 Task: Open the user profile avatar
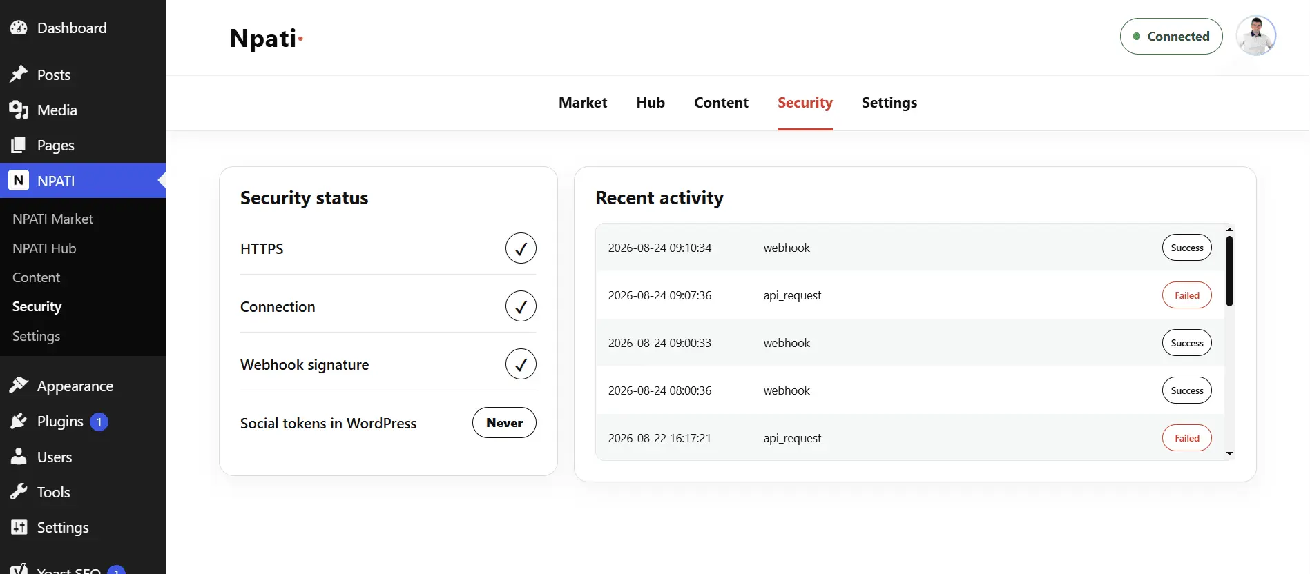pyautogui.click(x=1256, y=36)
